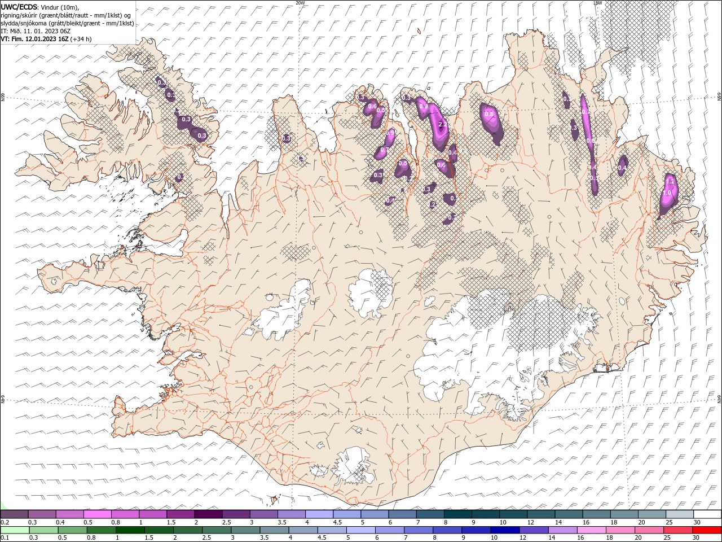The width and height of the screenshot is (722, 542).
Task: Pick the very dark purple swatch between 2 and 2.5
Action: click(208, 514)
